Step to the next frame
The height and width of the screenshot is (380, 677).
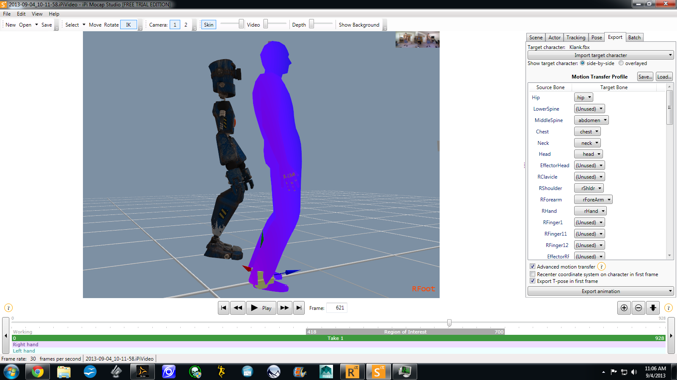click(x=284, y=308)
